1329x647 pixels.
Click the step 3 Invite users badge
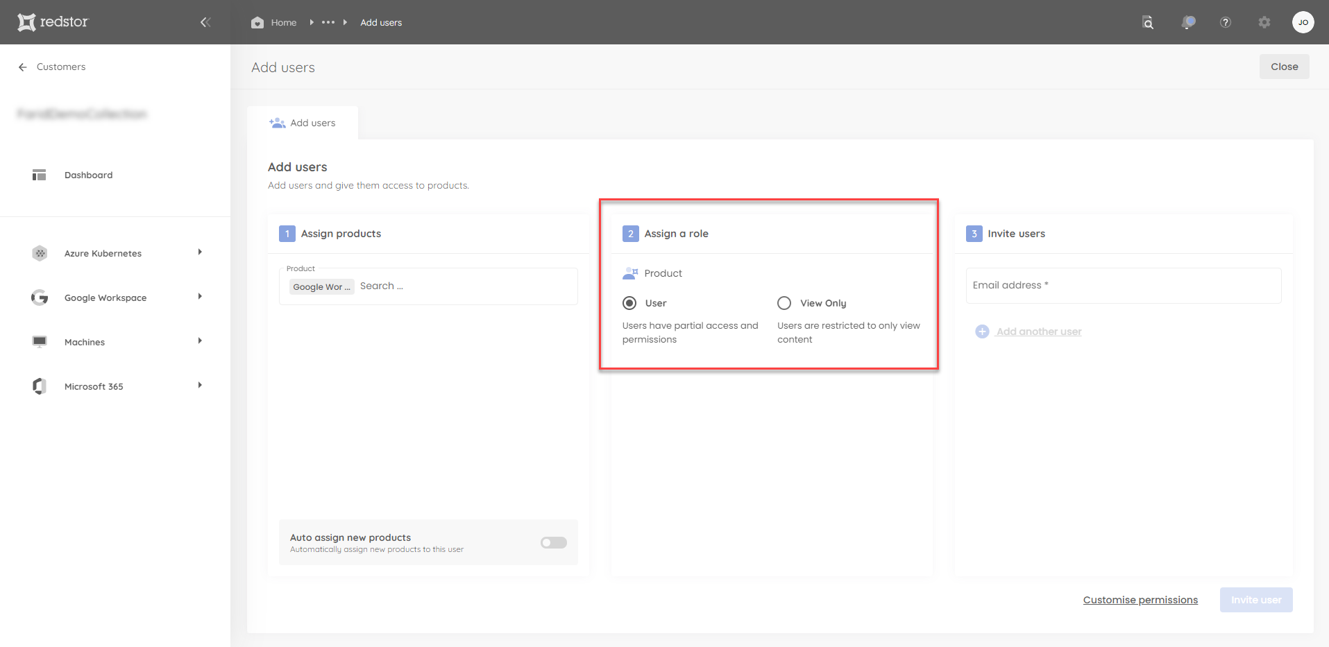click(974, 234)
